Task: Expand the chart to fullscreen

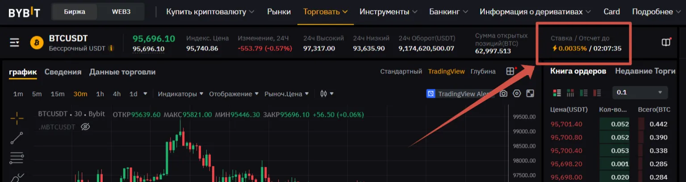Action: click(x=530, y=94)
